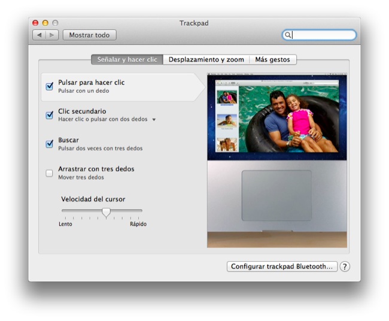The image size is (389, 321).
Task: Enable Arrastrar con tres dedos
Action: [50, 173]
